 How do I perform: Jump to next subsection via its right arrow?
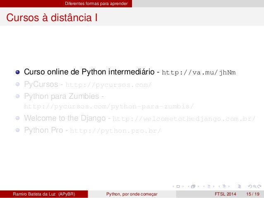[214, 186]
